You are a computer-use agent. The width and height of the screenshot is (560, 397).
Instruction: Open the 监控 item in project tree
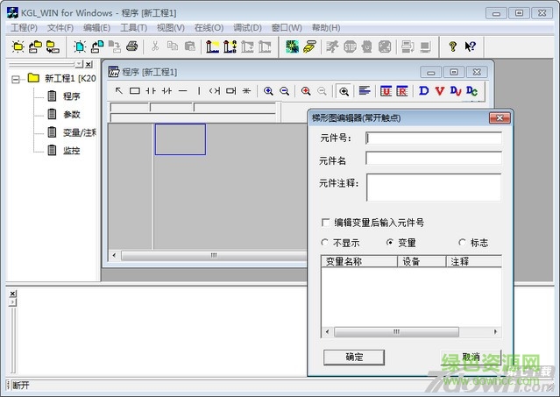tap(71, 151)
